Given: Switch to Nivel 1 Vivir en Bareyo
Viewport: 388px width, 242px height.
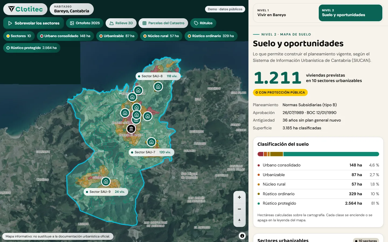Looking at the screenshot, I should point(286,13).
